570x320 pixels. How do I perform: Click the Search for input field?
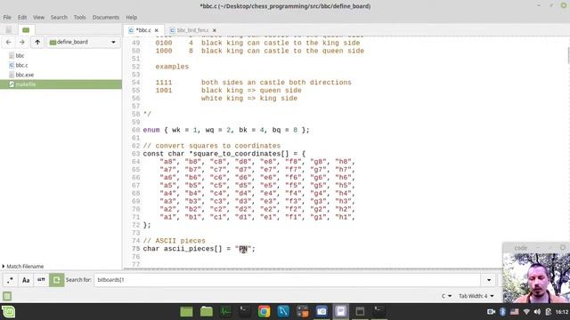(287, 280)
